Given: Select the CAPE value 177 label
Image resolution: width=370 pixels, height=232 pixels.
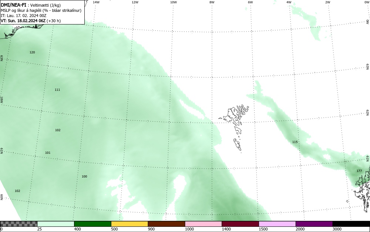Looking at the screenshot, I should pyautogui.click(x=359, y=171).
